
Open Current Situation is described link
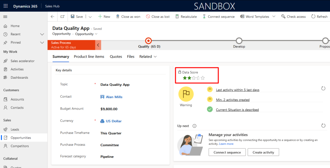238,110
